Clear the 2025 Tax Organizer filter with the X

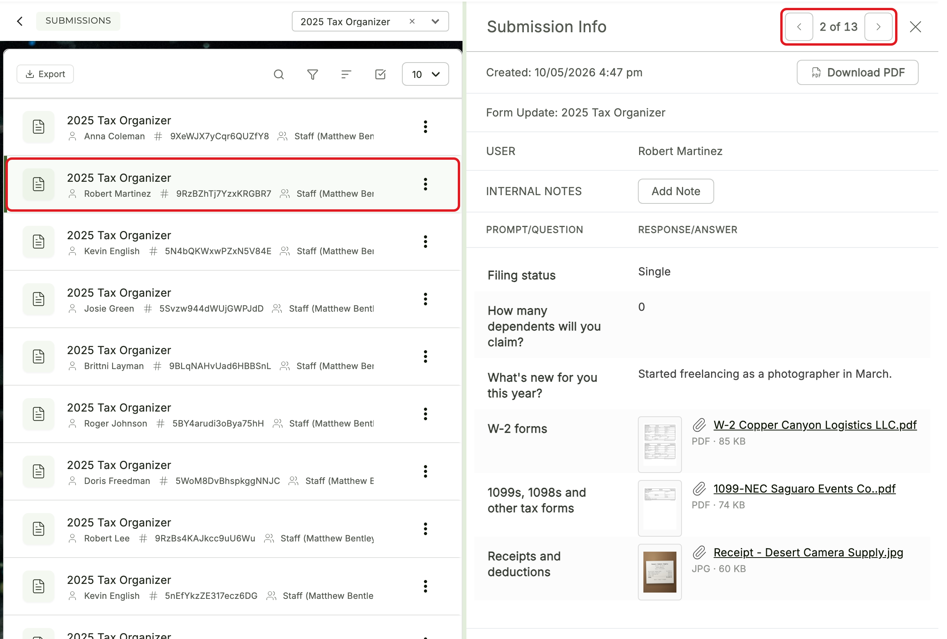coord(412,21)
